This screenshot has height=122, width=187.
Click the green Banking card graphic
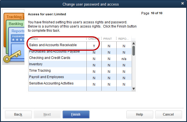coord(16,24)
